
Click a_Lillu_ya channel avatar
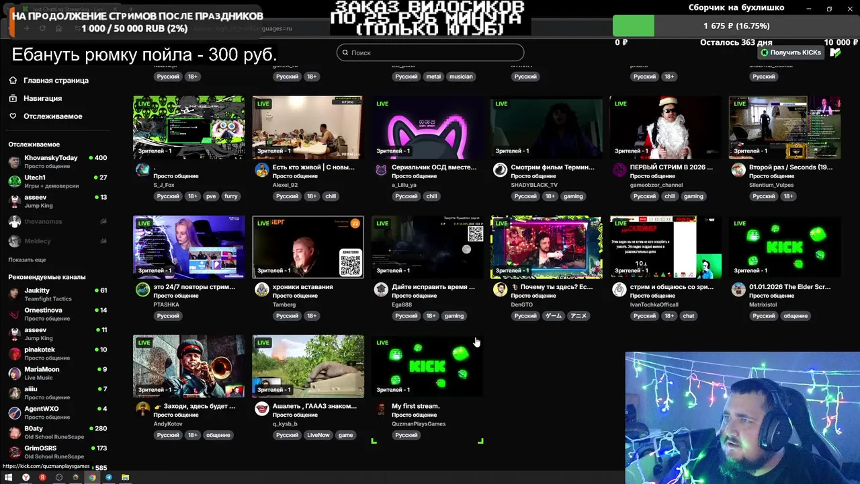(x=381, y=169)
